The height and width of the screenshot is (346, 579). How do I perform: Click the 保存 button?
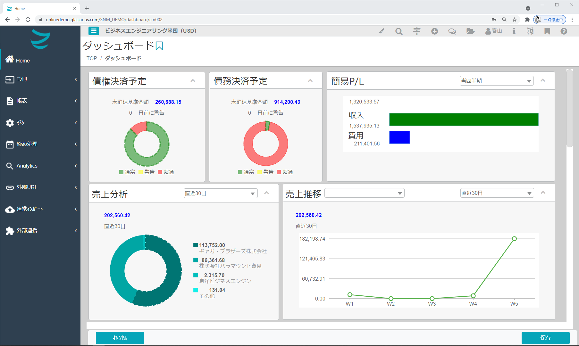(x=545, y=338)
